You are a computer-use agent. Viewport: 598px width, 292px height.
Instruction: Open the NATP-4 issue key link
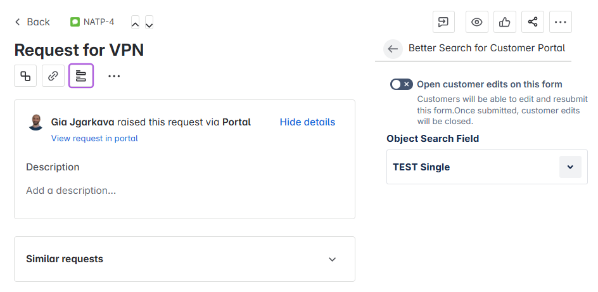pyautogui.click(x=92, y=22)
